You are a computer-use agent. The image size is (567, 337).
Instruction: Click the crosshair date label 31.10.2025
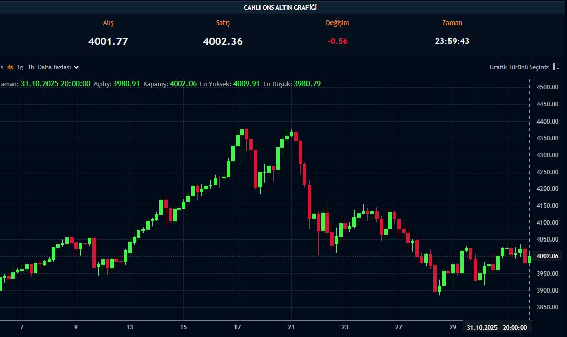coord(481,328)
